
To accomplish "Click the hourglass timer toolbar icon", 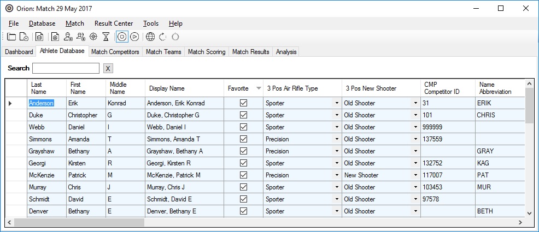I will click(106, 37).
